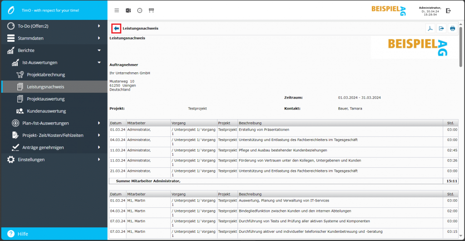Export the report as PDF
Screen dimensions: 465x241
(430, 29)
